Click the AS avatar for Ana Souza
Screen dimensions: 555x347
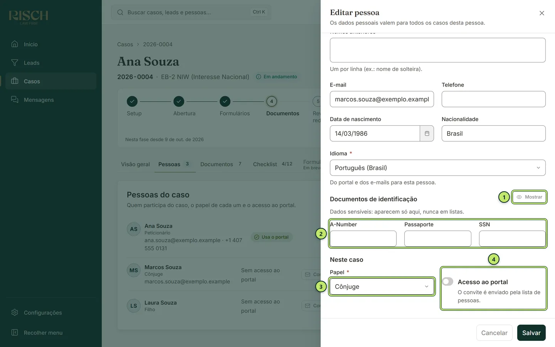click(134, 229)
